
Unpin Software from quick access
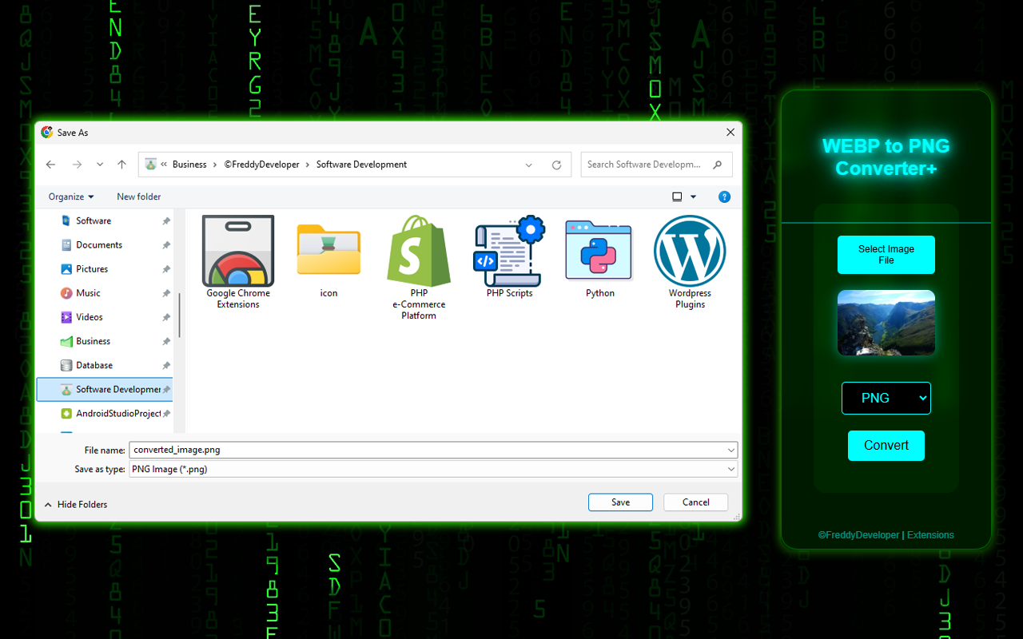(x=166, y=221)
